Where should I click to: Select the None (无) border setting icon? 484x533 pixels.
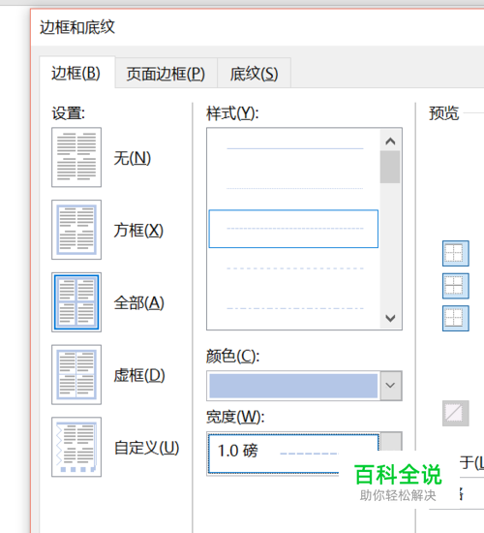[76, 157]
